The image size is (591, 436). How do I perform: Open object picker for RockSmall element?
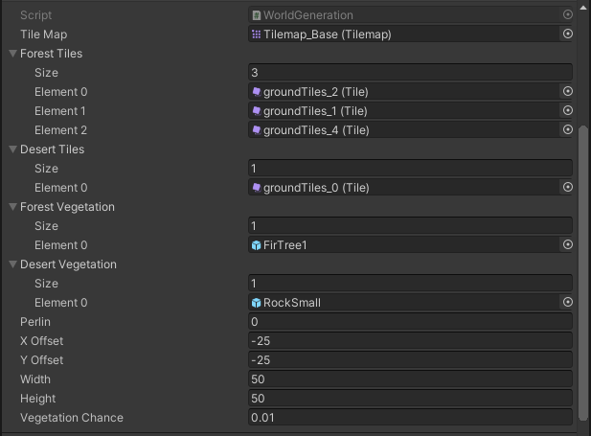coord(567,303)
